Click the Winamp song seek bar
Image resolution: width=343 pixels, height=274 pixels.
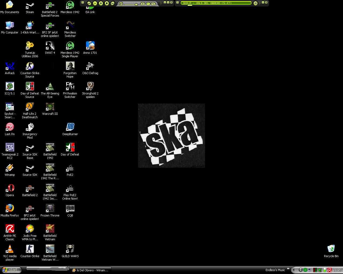(216, 5)
